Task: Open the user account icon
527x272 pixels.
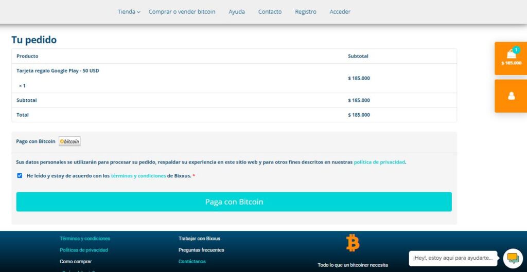Action: pyautogui.click(x=511, y=96)
